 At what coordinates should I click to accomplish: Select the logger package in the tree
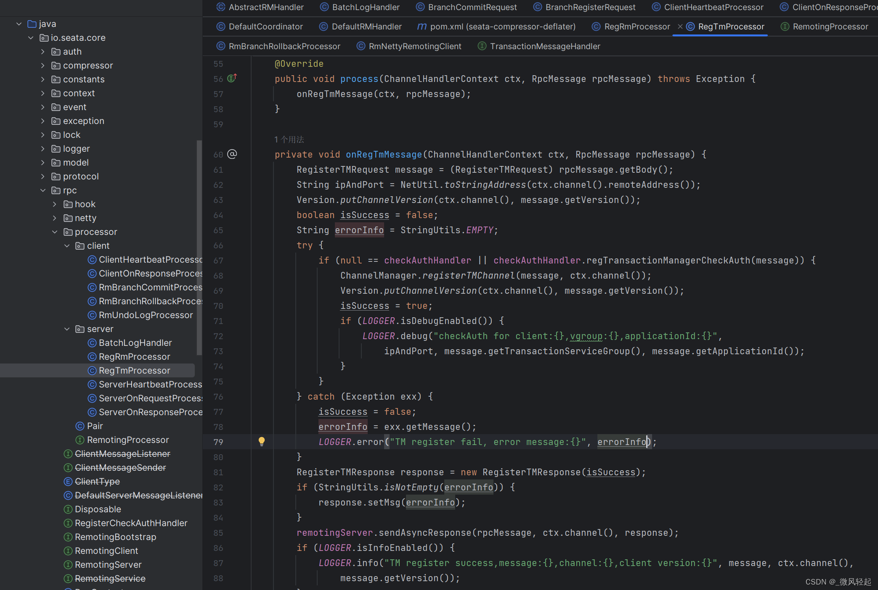click(76, 149)
